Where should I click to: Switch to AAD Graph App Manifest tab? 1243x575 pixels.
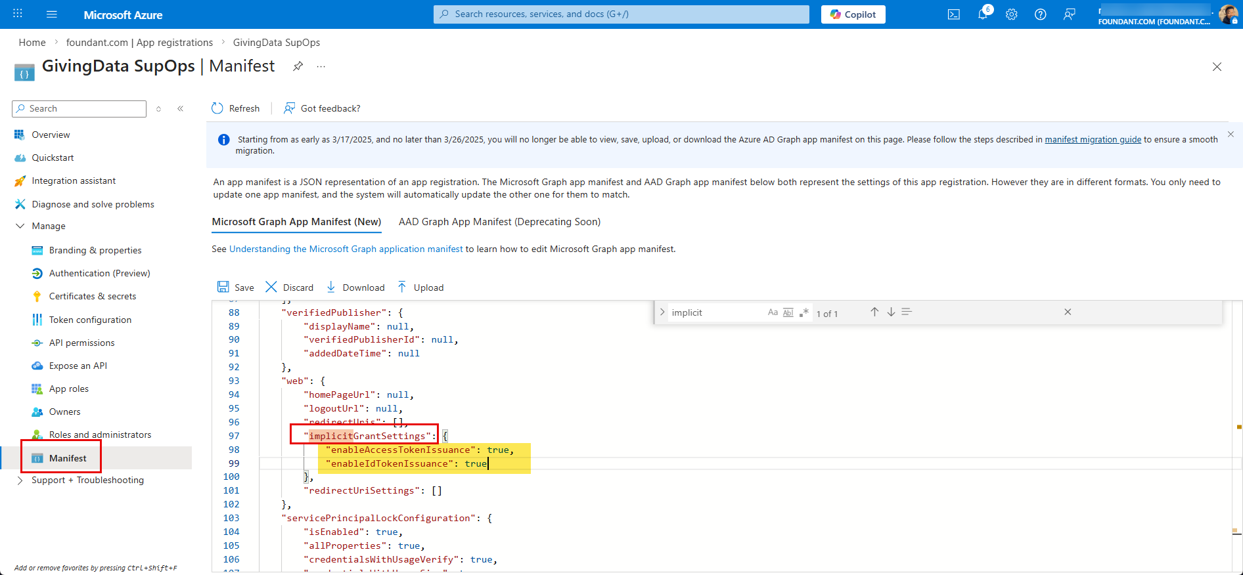click(499, 222)
